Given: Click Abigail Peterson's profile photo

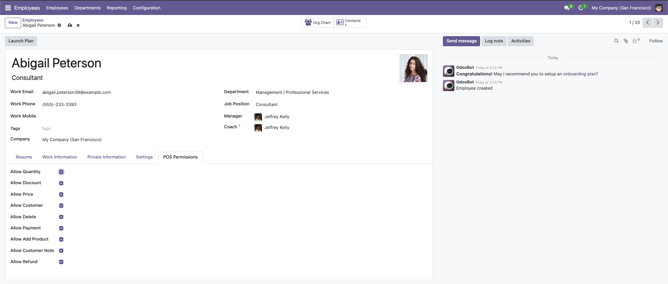Looking at the screenshot, I should [x=413, y=68].
